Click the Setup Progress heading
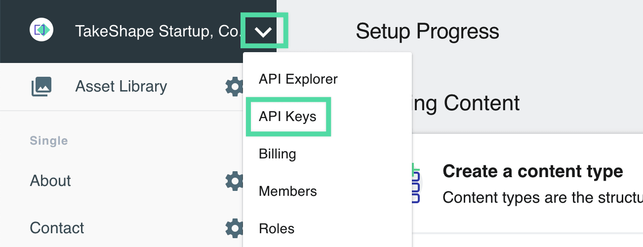The width and height of the screenshot is (643, 247). pyautogui.click(x=427, y=31)
